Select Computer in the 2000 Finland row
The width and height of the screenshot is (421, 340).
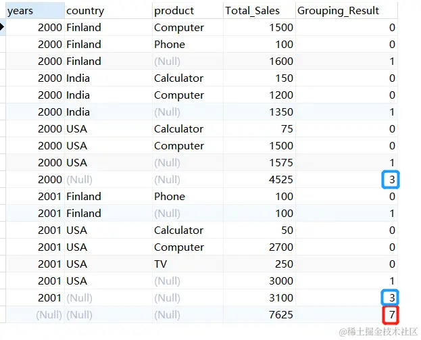[188, 28]
